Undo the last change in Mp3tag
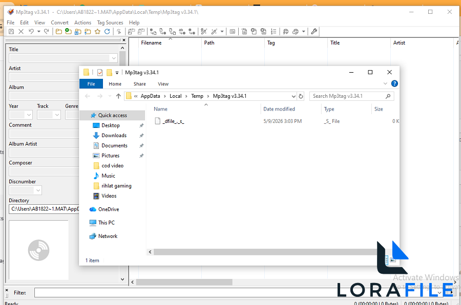 (x=31, y=31)
